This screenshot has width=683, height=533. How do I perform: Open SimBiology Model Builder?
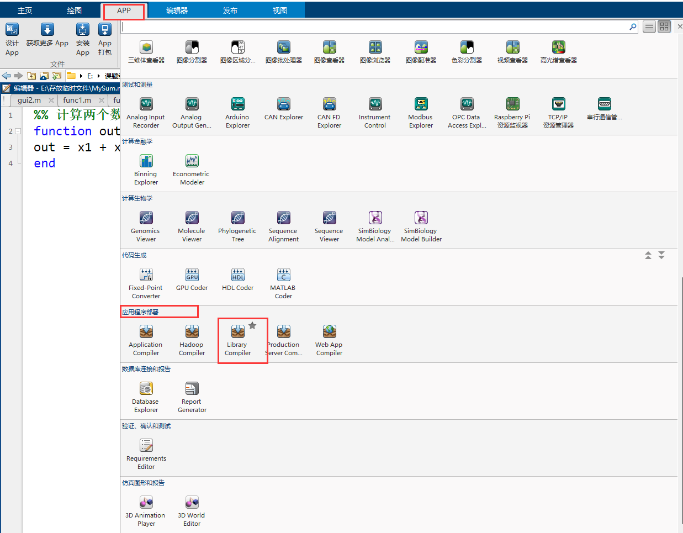(421, 226)
